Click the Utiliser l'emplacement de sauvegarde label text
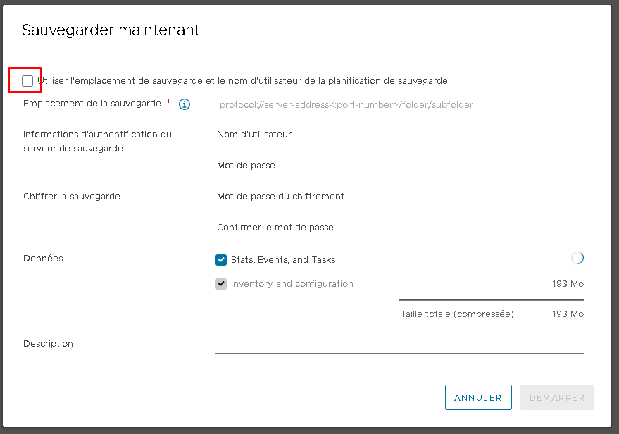The image size is (619, 434). tap(244, 81)
